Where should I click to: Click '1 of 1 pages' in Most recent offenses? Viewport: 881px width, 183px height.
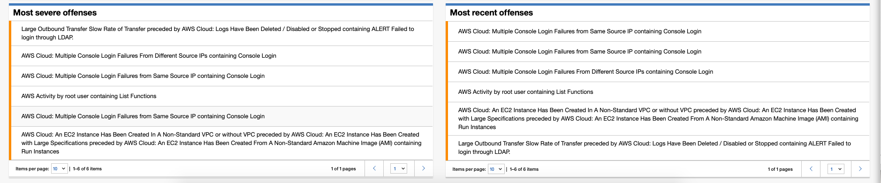[780, 169]
